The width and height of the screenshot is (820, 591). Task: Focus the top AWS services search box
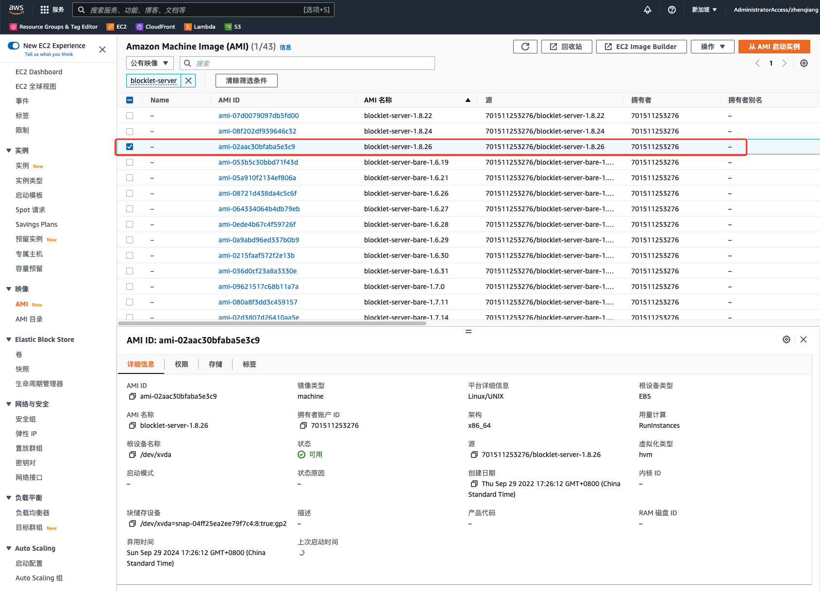203,10
